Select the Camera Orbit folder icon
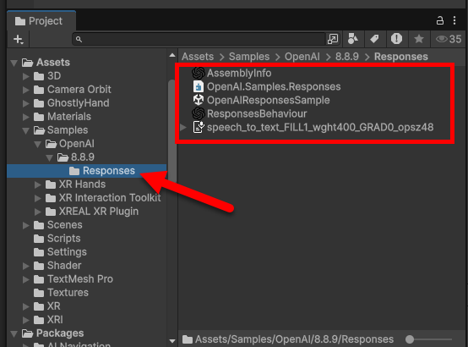 39,90
